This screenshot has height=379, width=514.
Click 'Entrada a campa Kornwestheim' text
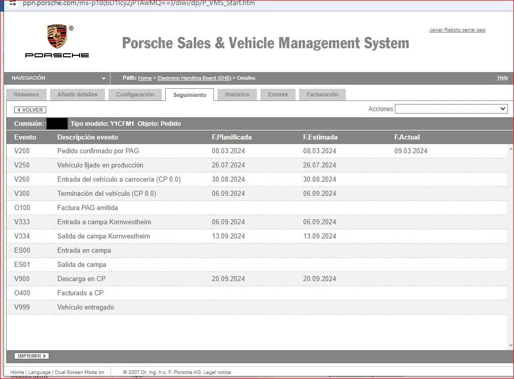(x=104, y=222)
